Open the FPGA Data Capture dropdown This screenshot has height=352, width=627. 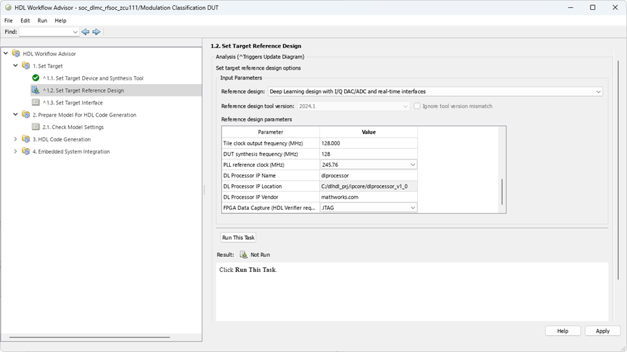click(413, 208)
